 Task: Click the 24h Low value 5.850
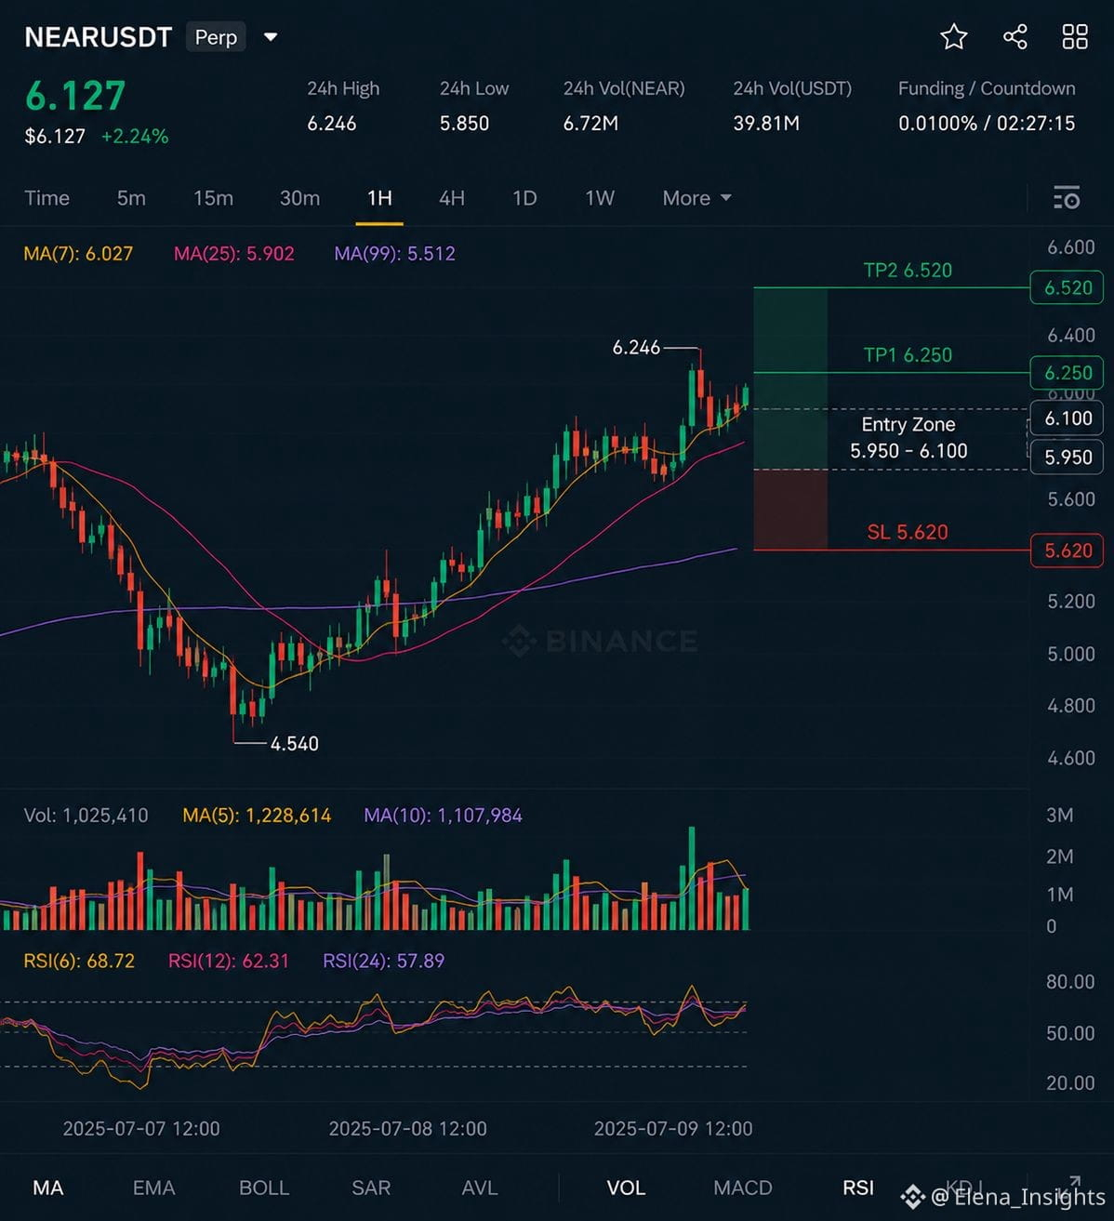click(x=464, y=123)
